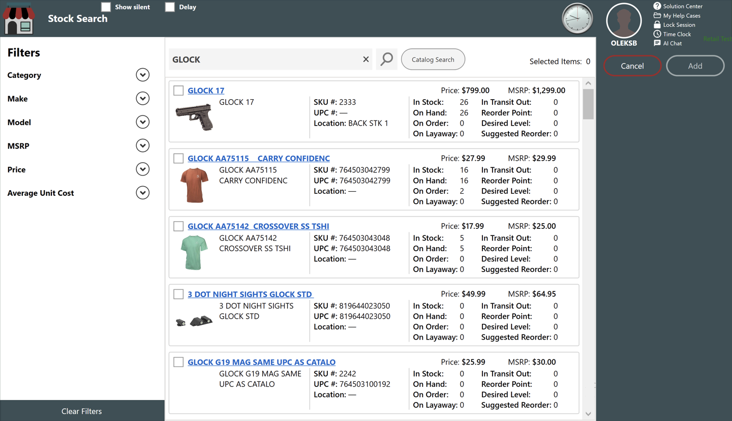Expand the Make filter
The image size is (732, 421).
[143, 99]
